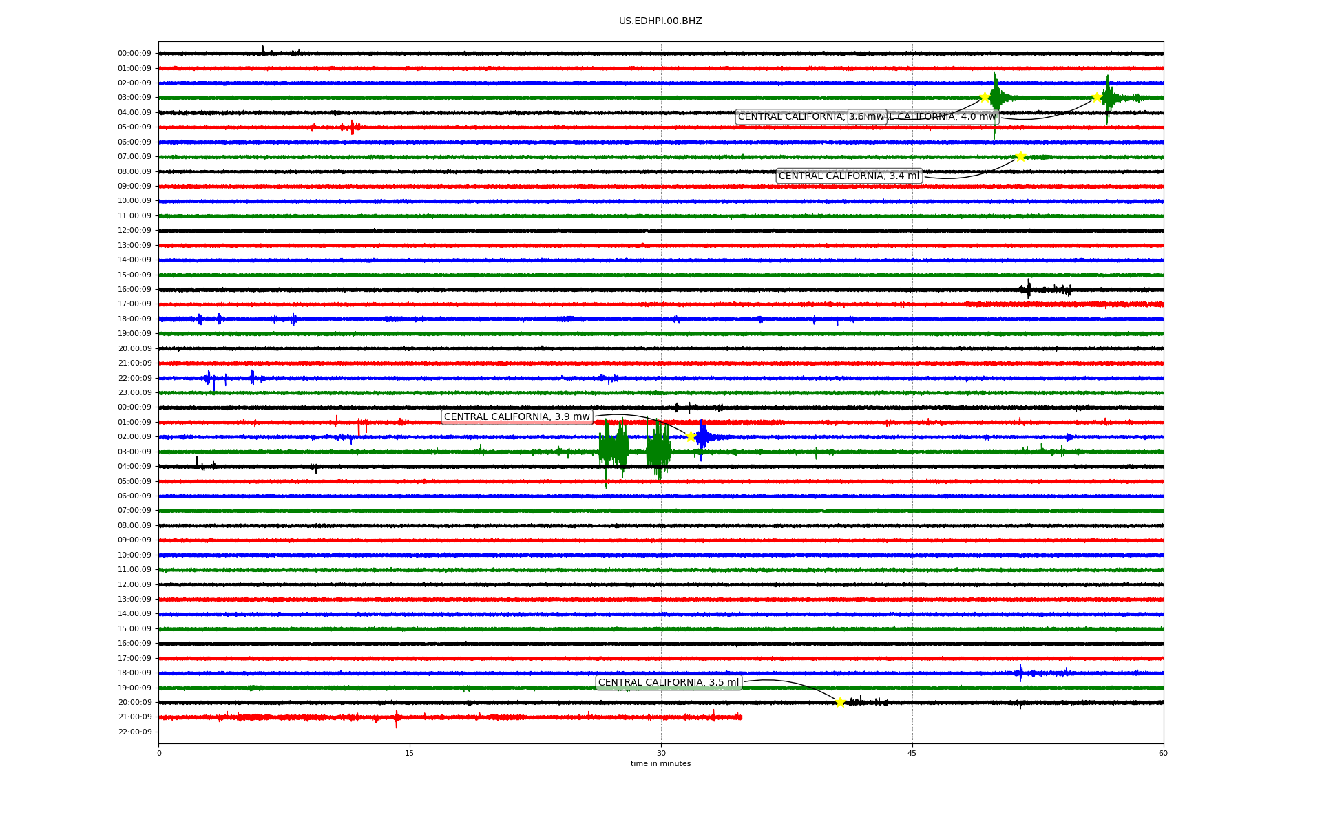The width and height of the screenshot is (1322, 826).
Task: Click the x-axis tick label 0
Action: pos(159,753)
